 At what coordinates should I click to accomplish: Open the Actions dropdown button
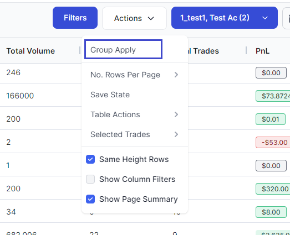coord(134,18)
